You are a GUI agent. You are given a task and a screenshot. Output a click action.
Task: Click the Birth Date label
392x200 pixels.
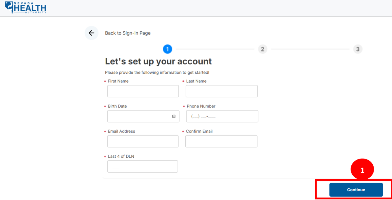pyautogui.click(x=117, y=106)
